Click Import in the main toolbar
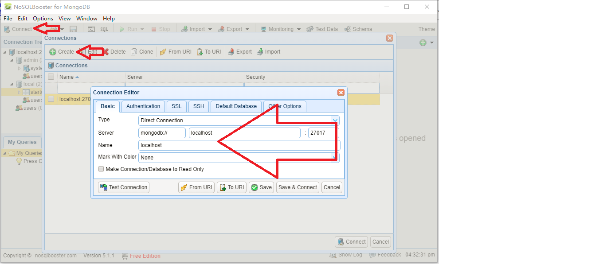This screenshot has width=603, height=264. coord(193,29)
